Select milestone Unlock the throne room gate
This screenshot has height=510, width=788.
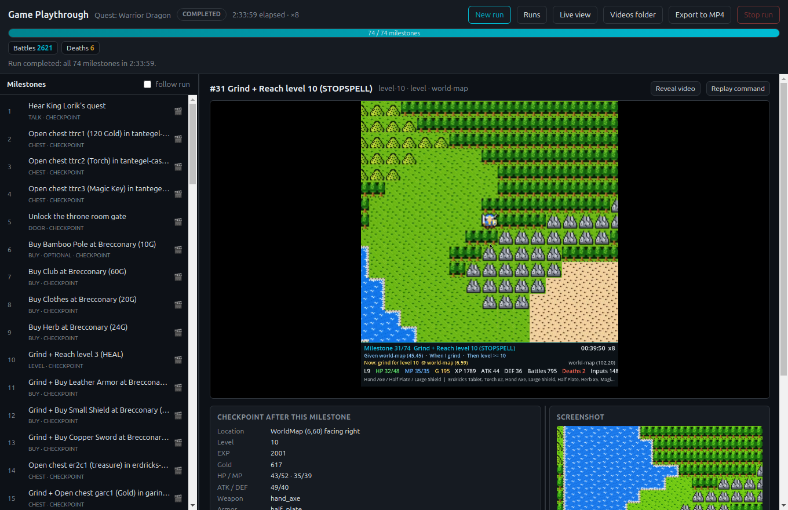pyautogui.click(x=94, y=222)
